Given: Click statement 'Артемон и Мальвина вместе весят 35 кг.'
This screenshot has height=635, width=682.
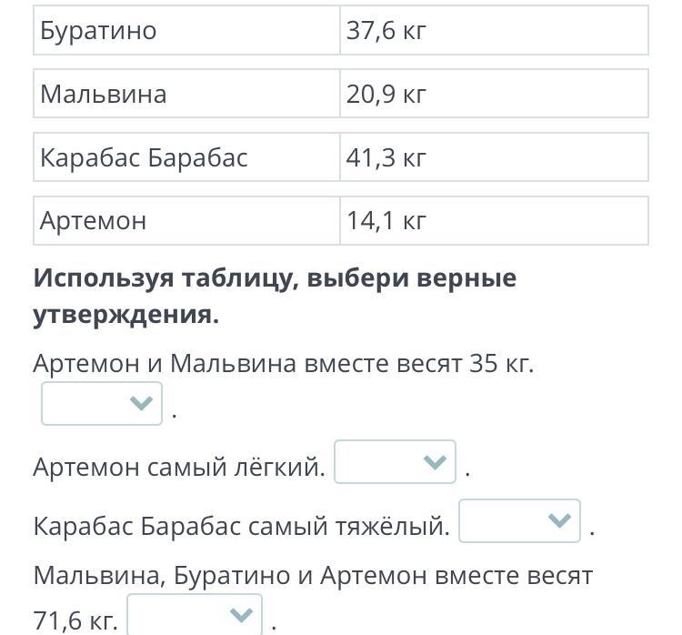Looking at the screenshot, I should pos(283,364).
